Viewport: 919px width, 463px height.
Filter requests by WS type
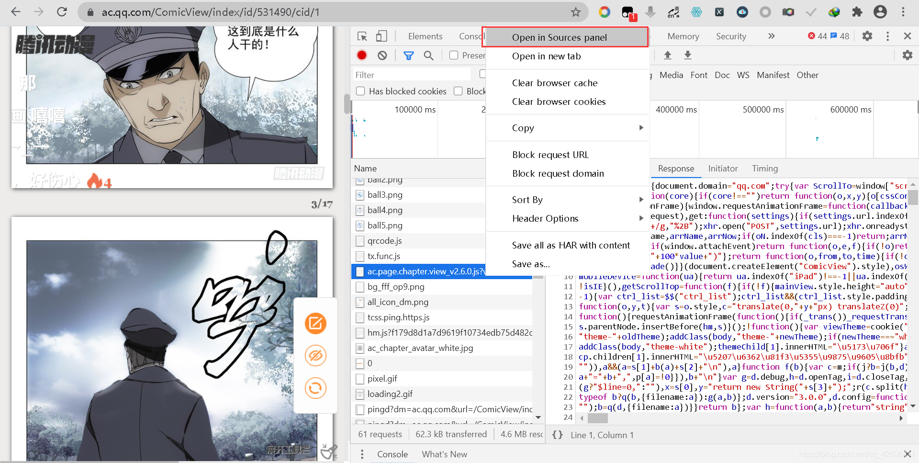743,75
